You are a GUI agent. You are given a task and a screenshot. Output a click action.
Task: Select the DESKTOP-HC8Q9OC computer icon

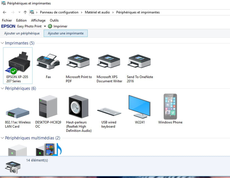(x=48, y=107)
